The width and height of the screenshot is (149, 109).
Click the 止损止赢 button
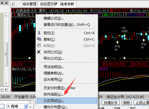(x=142, y=103)
